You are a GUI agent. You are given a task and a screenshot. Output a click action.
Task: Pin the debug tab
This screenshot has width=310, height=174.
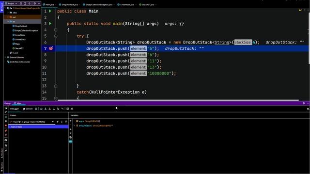tap(6, 150)
